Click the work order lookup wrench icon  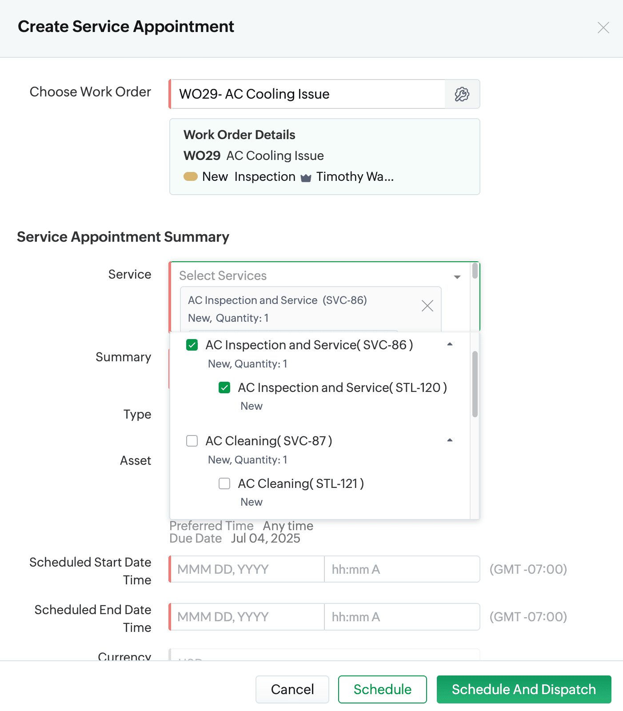click(x=462, y=94)
